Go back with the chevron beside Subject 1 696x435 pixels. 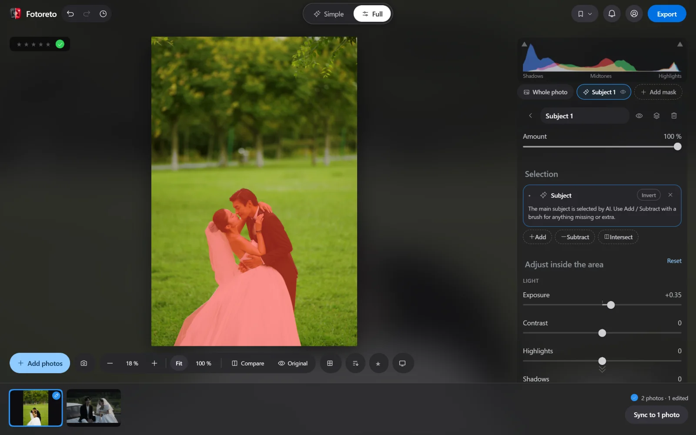point(530,116)
